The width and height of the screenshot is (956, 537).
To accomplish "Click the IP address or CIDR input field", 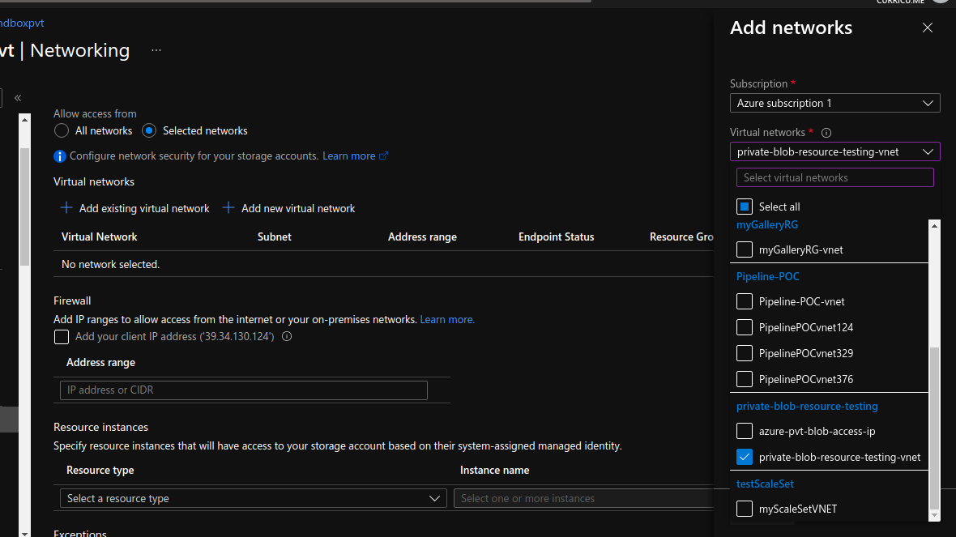I will tap(243, 390).
